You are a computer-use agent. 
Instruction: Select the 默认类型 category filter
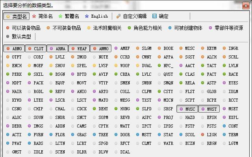[x=19, y=37]
